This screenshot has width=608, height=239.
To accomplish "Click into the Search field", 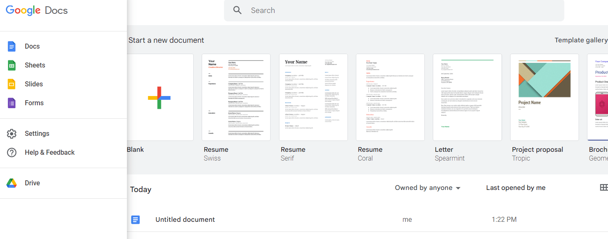I will point(394,10).
